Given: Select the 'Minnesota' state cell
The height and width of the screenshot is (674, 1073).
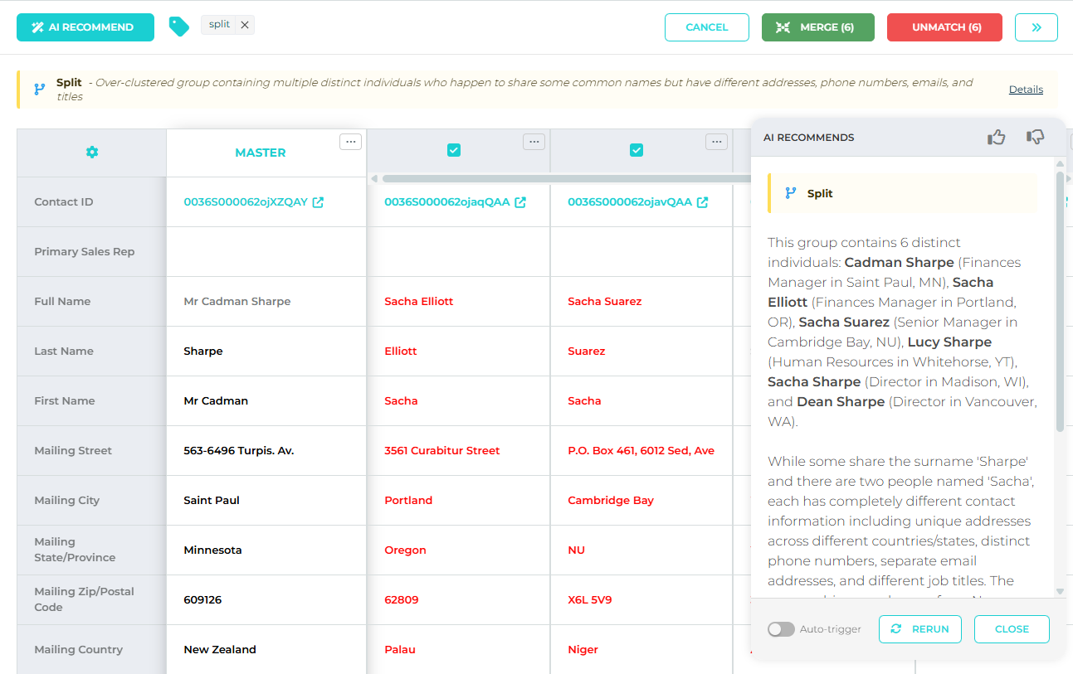Looking at the screenshot, I should tap(266, 550).
